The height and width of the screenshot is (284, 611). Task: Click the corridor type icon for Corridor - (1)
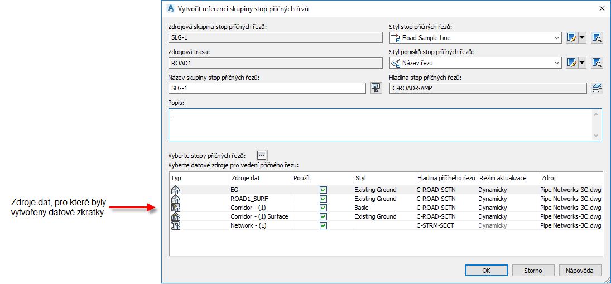coord(175,208)
